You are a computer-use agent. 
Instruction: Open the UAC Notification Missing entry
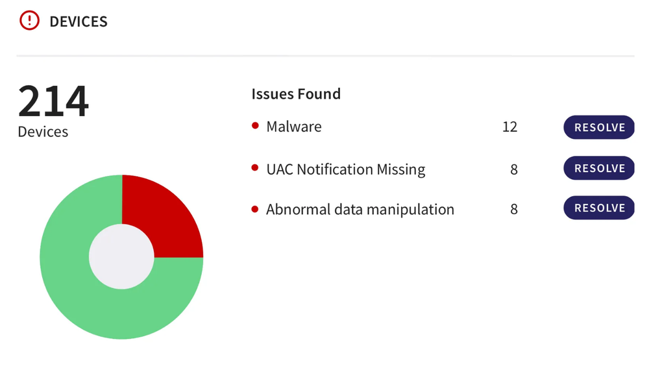[x=346, y=169]
